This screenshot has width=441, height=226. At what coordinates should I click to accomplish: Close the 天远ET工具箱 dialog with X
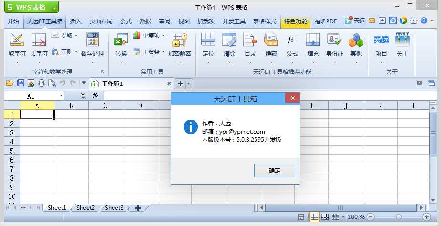[x=293, y=98]
